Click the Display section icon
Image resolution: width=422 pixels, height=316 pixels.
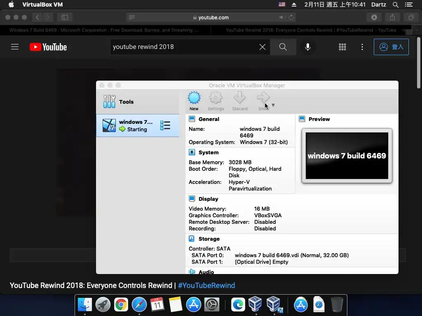[192, 199]
